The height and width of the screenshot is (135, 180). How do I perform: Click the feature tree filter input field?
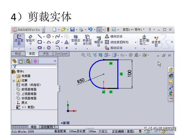tap(35, 66)
